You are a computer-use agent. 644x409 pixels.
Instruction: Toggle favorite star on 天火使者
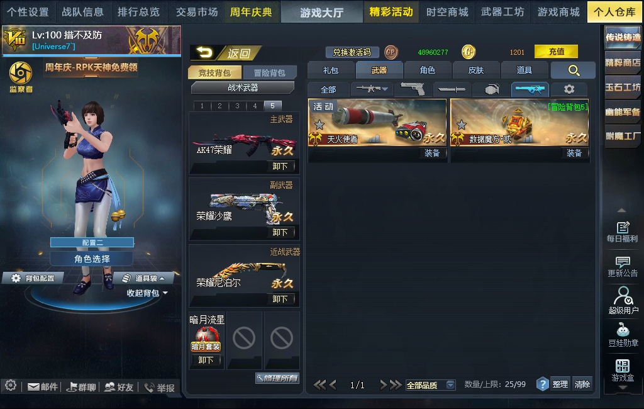[319, 124]
